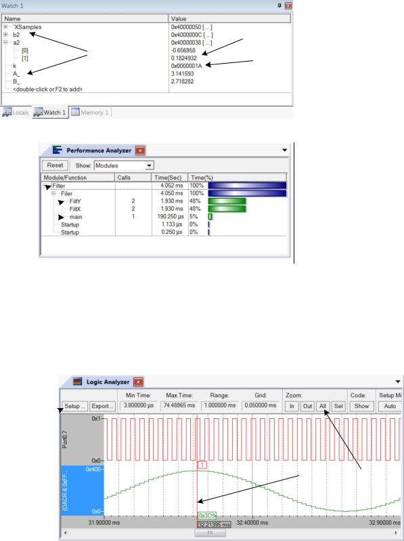Click the k value 0x0000001A
404x541 pixels.
pyautogui.click(x=186, y=66)
